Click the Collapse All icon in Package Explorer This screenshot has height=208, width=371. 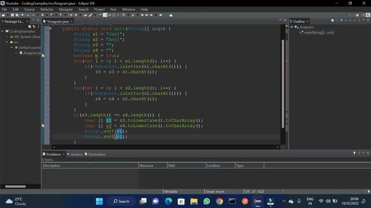pos(30,27)
